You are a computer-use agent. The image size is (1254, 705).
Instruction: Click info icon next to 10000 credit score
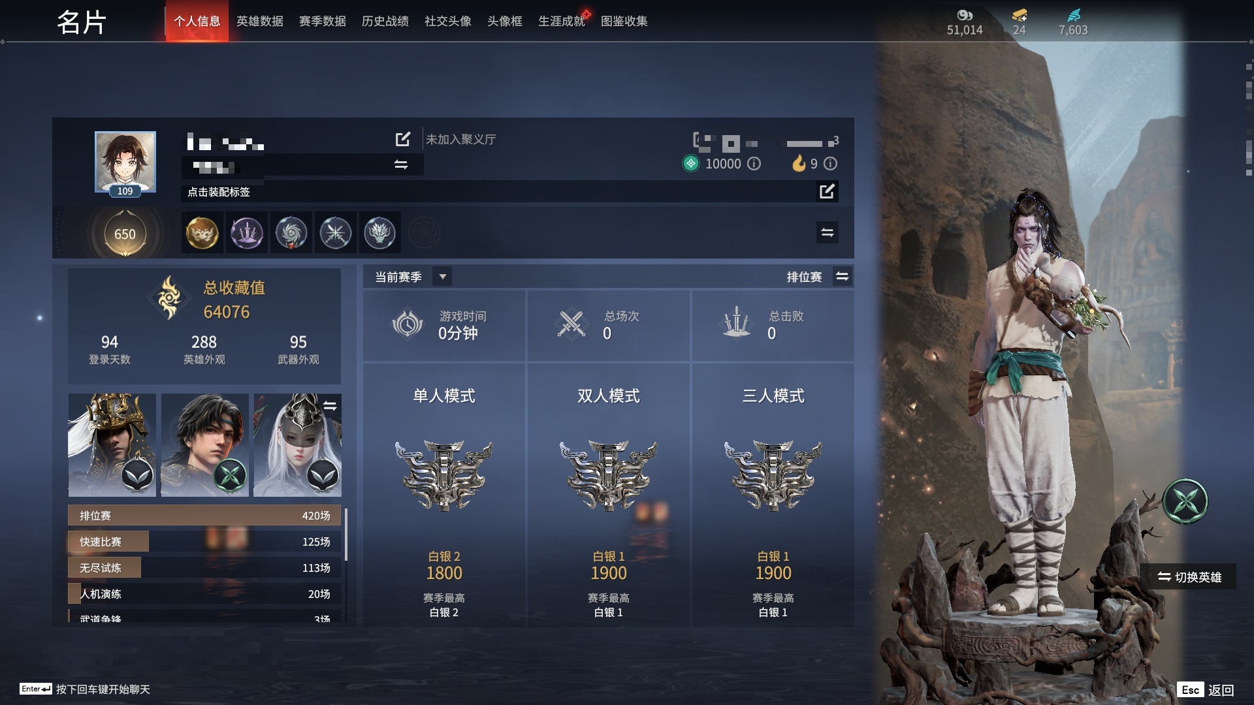click(x=754, y=164)
